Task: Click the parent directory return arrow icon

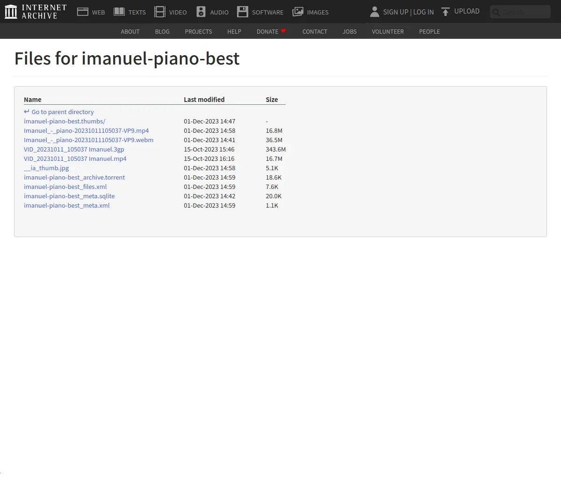Action: coord(27,112)
